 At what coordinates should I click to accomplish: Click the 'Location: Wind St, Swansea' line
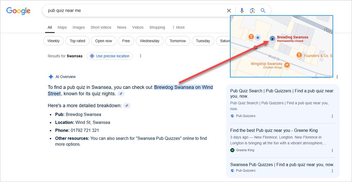click(83, 123)
